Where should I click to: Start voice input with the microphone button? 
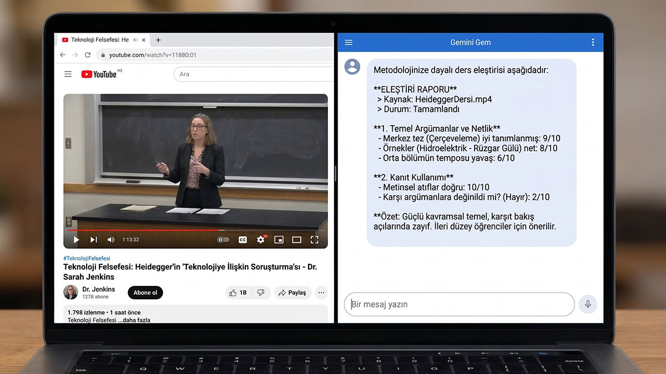click(x=587, y=304)
